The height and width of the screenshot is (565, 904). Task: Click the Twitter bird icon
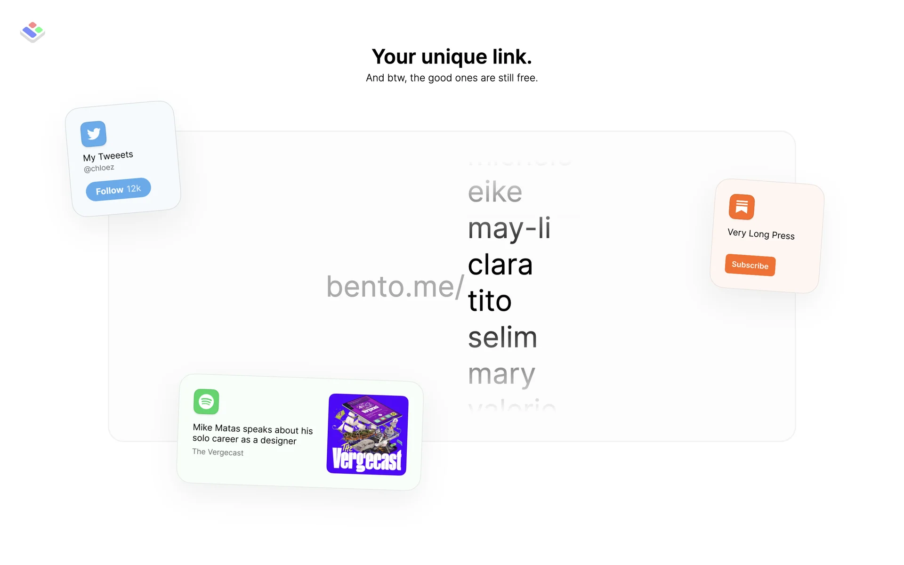tap(93, 134)
